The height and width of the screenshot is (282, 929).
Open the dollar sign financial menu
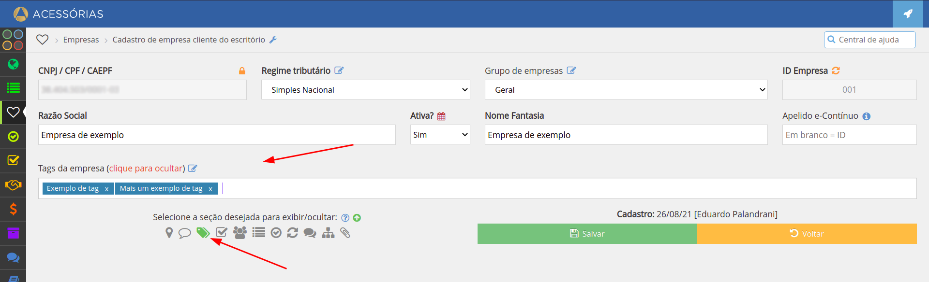[x=13, y=209]
